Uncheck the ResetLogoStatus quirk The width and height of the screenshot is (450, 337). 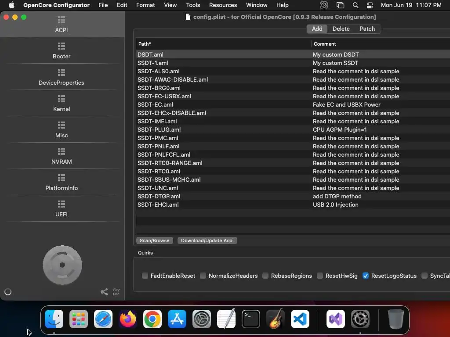[365, 276]
